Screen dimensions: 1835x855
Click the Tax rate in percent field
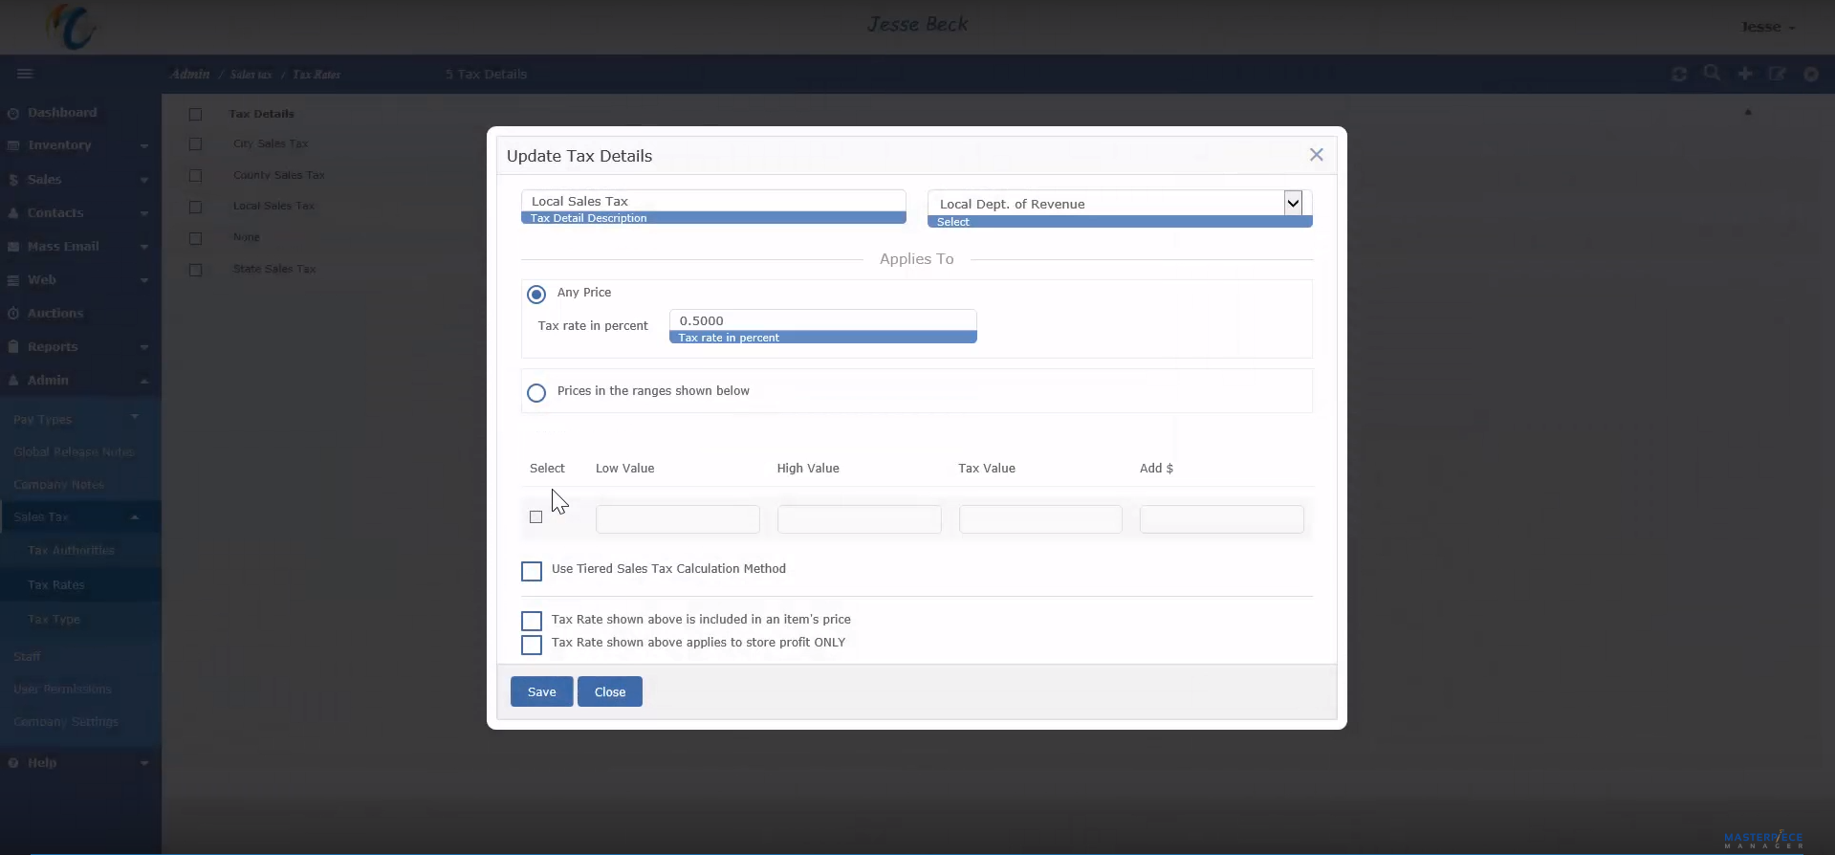tap(823, 320)
